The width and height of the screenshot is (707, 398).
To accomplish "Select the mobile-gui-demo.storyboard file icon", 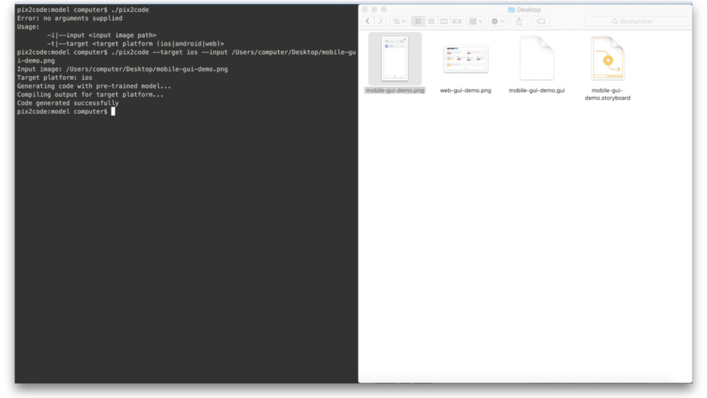I will [607, 59].
